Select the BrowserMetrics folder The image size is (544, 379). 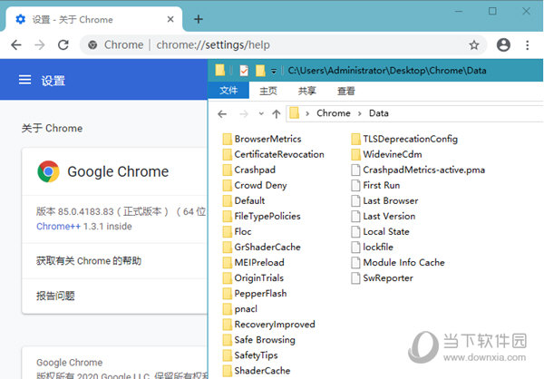262,139
